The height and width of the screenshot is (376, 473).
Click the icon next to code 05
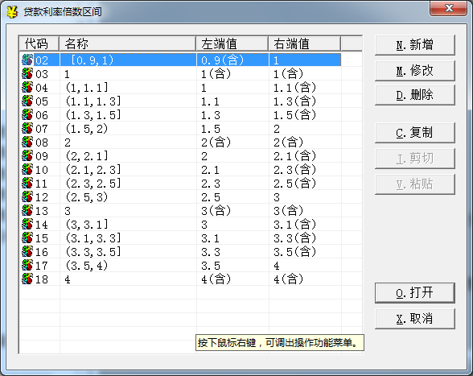[x=27, y=101]
